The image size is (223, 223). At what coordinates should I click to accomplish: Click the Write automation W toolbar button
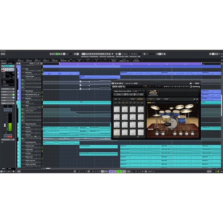tap(59, 54)
